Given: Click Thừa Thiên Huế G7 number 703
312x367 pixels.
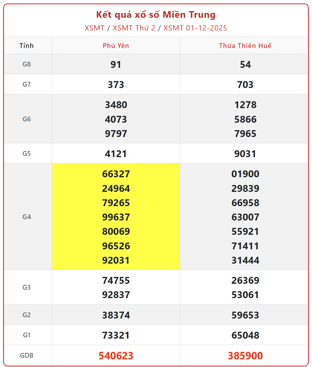Looking at the screenshot, I should pos(245,85).
